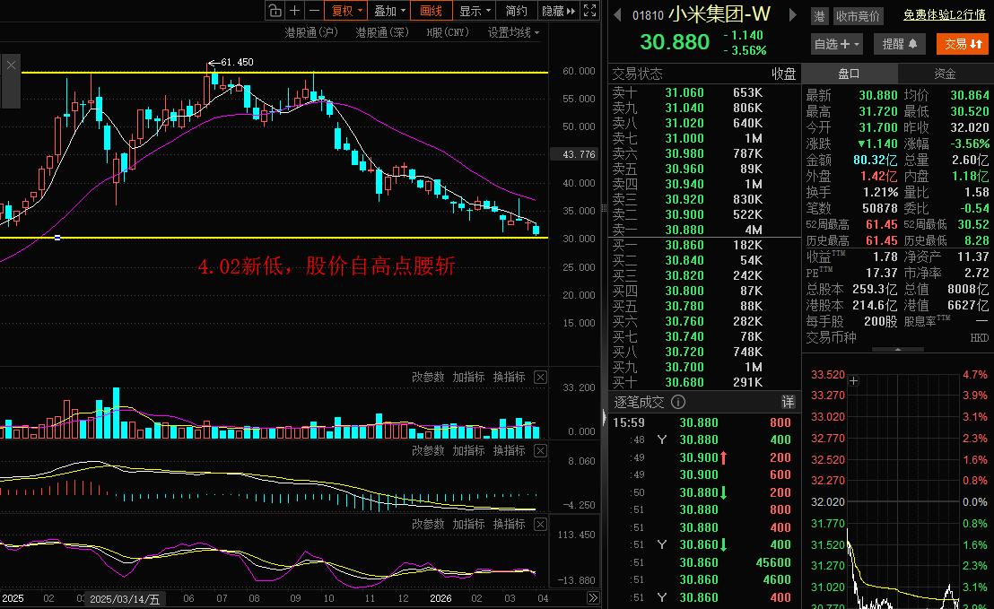994x609 pixels.
Task: Select H股(CNY) option
Action: [448, 32]
